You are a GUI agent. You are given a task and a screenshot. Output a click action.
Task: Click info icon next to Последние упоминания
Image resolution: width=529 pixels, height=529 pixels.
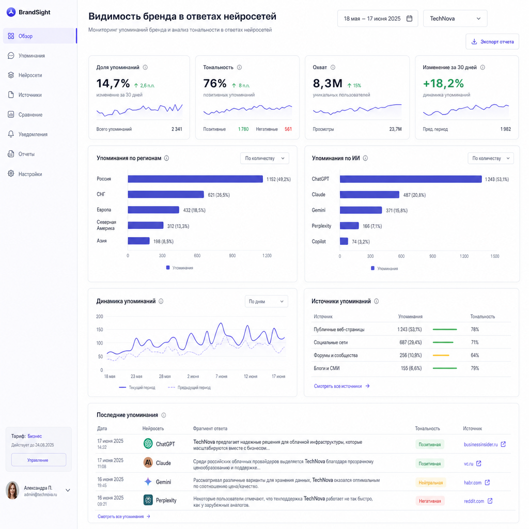pyautogui.click(x=164, y=415)
